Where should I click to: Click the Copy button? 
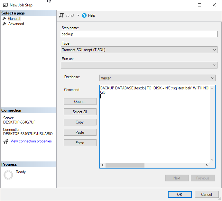coord(80,122)
